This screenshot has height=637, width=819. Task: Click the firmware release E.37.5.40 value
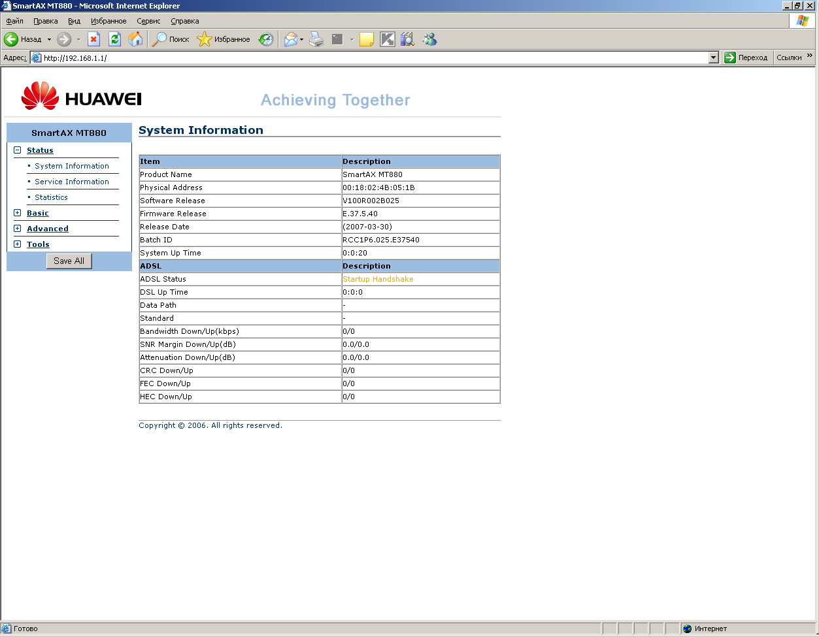tap(360, 214)
